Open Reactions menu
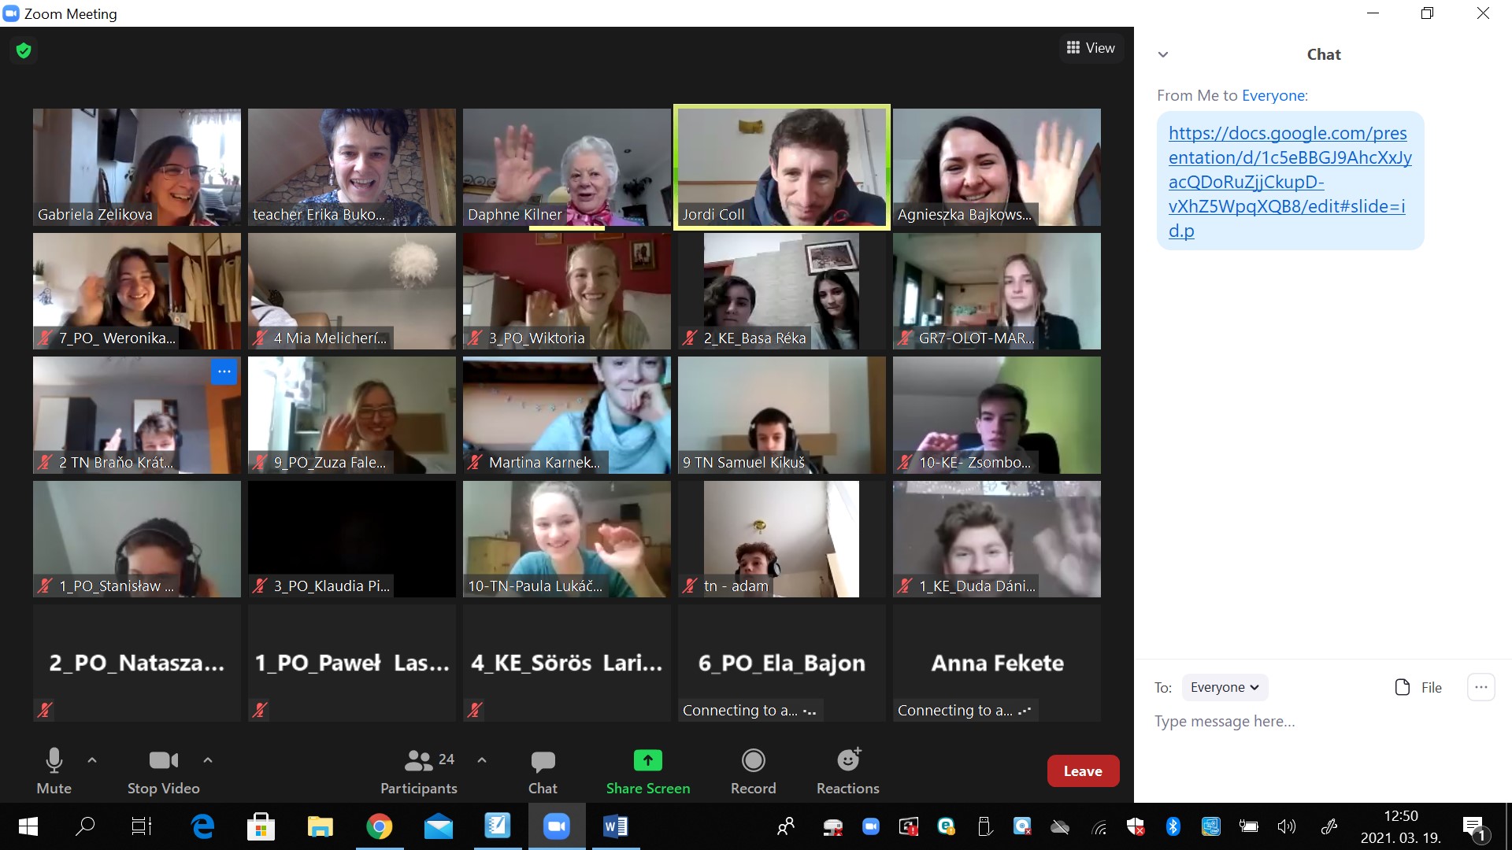Image resolution: width=1512 pixels, height=850 pixels. coord(848,771)
